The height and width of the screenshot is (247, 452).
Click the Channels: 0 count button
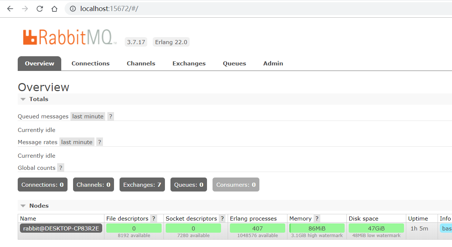pyautogui.click(x=93, y=185)
